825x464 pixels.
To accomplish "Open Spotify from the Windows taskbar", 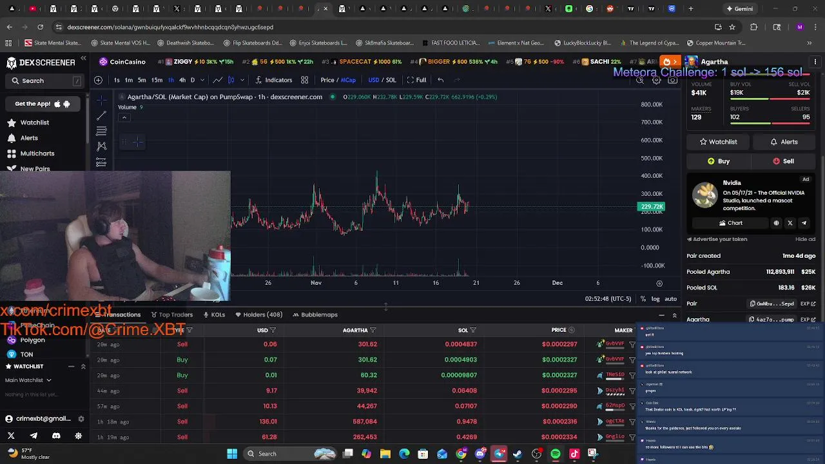I will click(x=556, y=454).
